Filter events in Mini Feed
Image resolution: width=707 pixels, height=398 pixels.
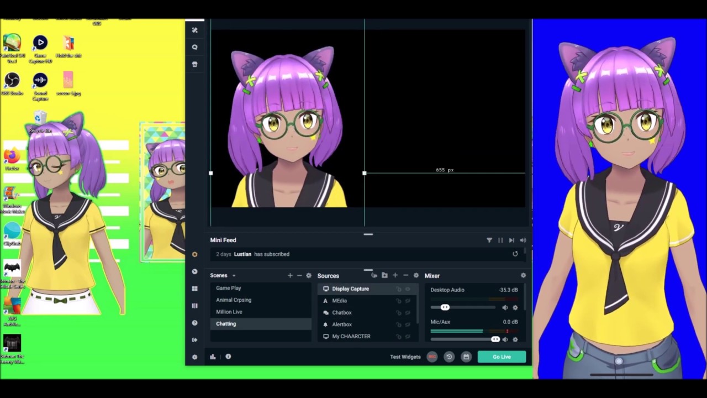[489, 240]
